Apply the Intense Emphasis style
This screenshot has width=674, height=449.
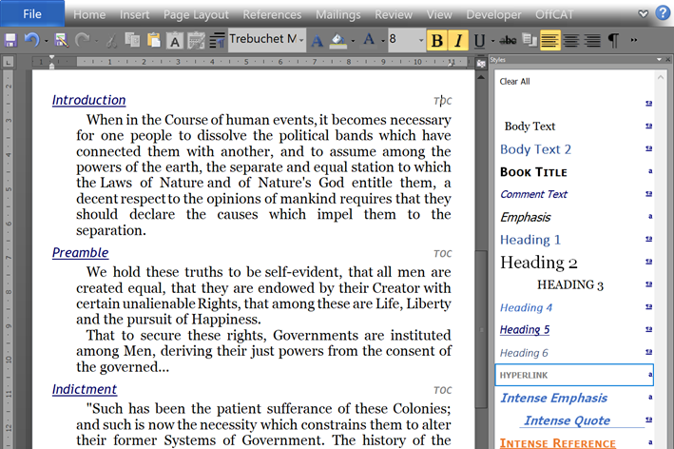(x=574, y=398)
